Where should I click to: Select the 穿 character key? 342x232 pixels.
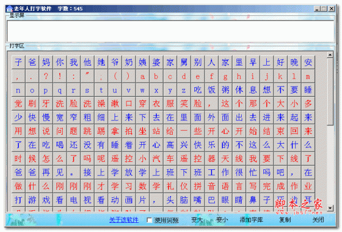pyautogui.click(x=142, y=104)
